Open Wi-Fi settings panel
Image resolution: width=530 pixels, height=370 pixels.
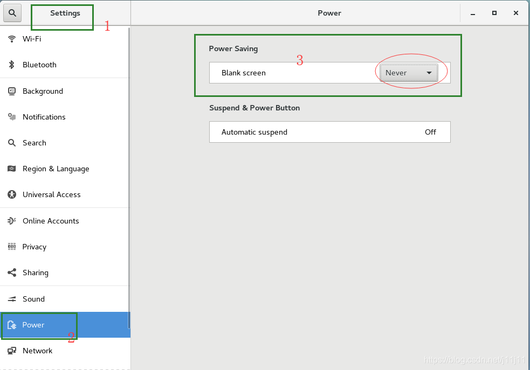65,39
